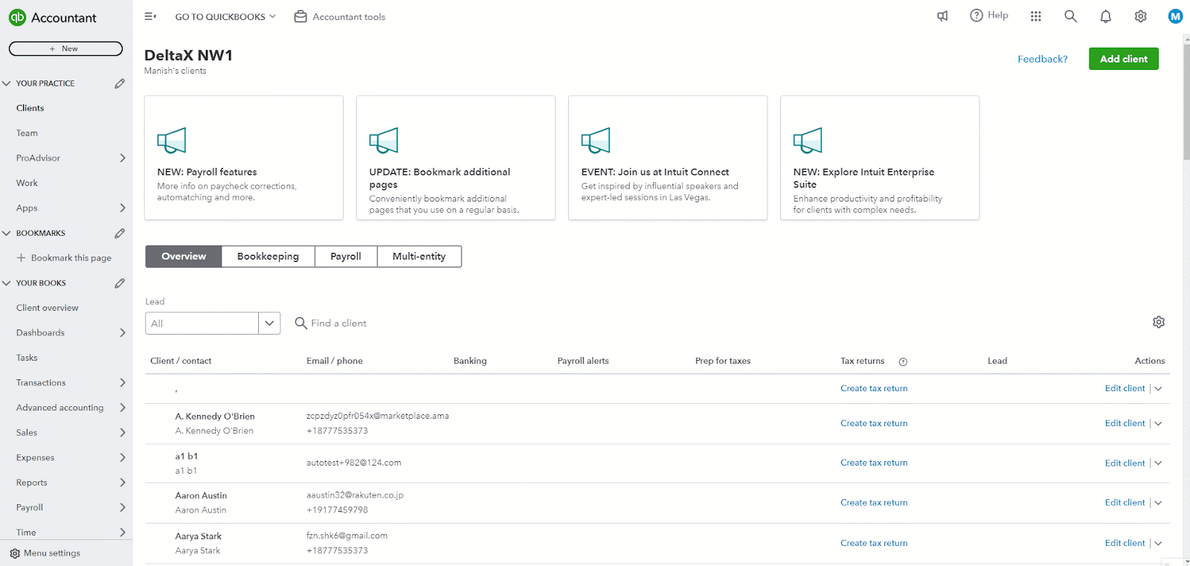This screenshot has height=566, width=1190.
Task: Open the Lead filter dropdown
Action: [x=269, y=324]
